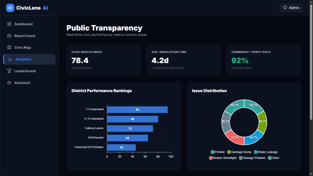
Task: Click the CIVIC HEALTH INDEX card label
Action: (87, 52)
